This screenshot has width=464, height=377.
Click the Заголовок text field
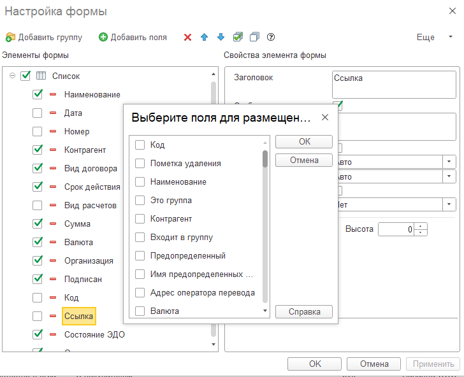click(394, 85)
